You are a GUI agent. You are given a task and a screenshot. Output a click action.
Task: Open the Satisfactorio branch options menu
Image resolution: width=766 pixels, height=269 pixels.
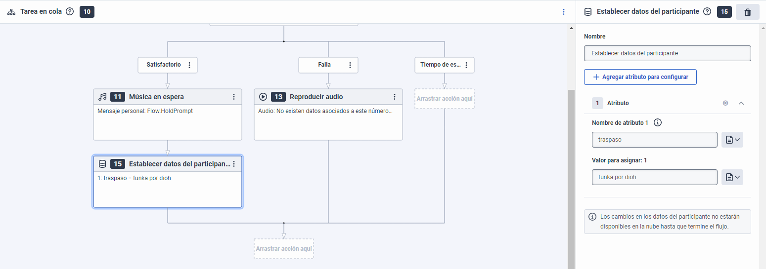pos(189,65)
